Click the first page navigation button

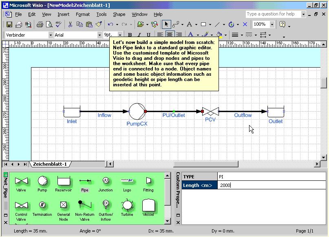(6, 164)
